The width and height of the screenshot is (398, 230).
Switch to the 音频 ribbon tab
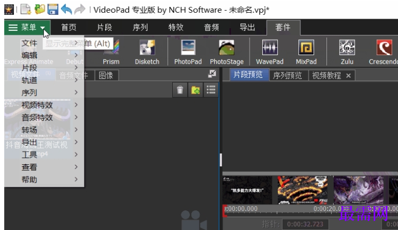[x=211, y=28]
